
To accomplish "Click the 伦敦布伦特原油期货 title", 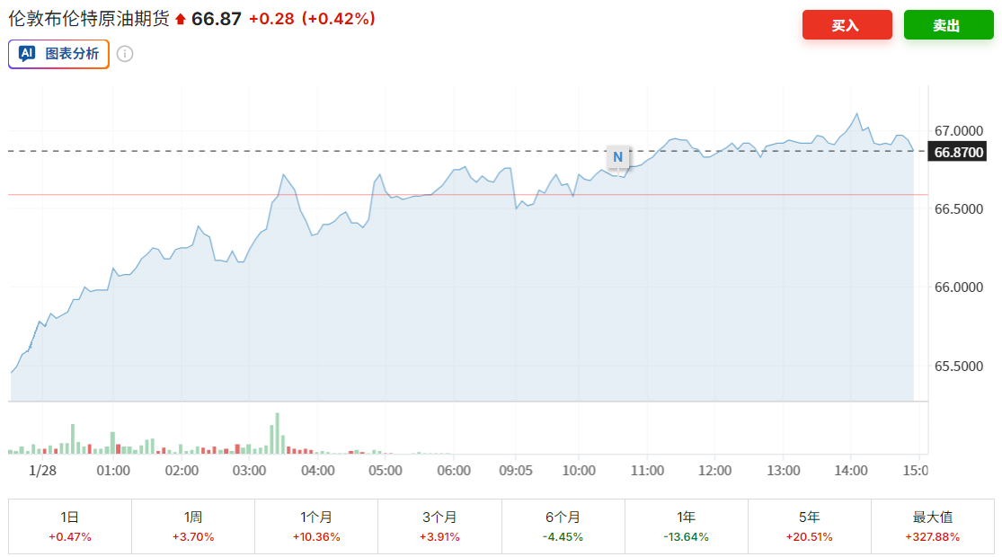I will click(x=89, y=19).
